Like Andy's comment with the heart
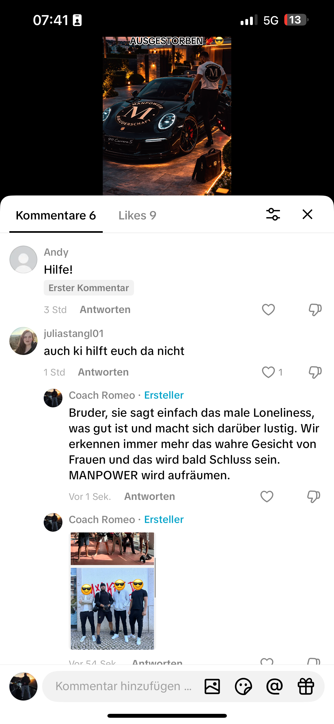334x724 pixels. click(268, 310)
